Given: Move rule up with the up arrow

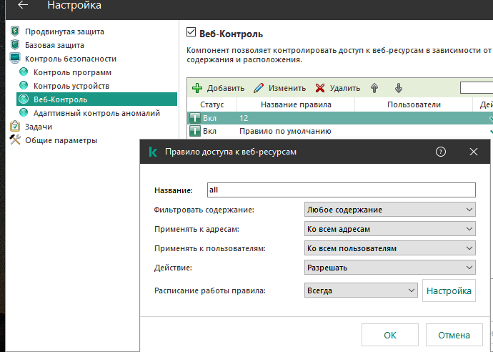Looking at the screenshot, I should [374, 88].
